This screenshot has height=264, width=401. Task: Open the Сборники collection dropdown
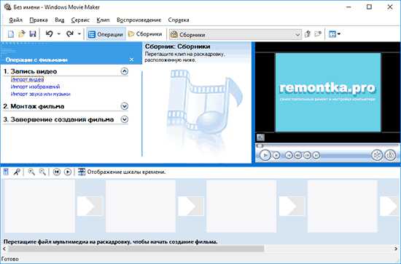coord(235,34)
